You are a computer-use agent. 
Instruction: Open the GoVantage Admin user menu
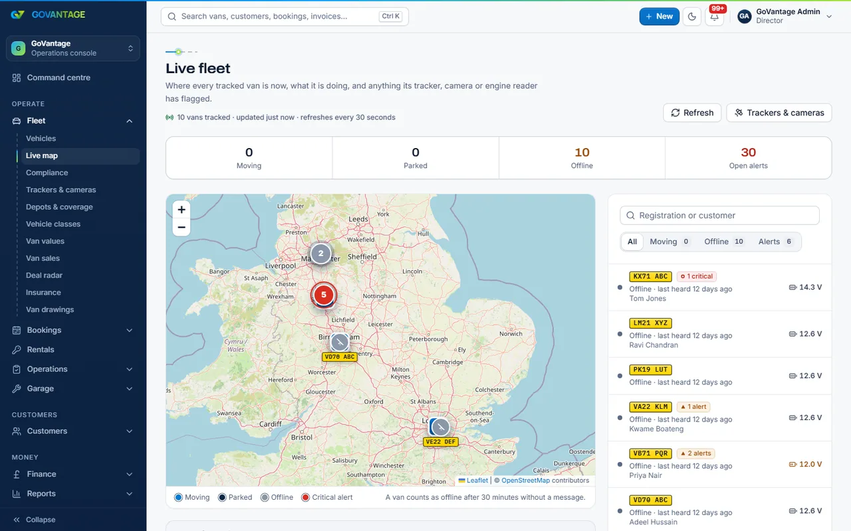click(785, 17)
